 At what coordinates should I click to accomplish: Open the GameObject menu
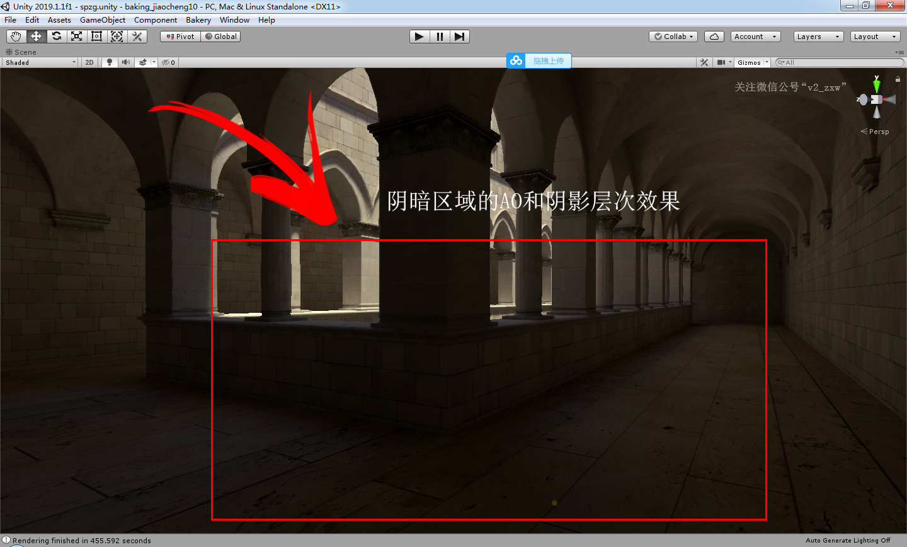[x=103, y=20]
